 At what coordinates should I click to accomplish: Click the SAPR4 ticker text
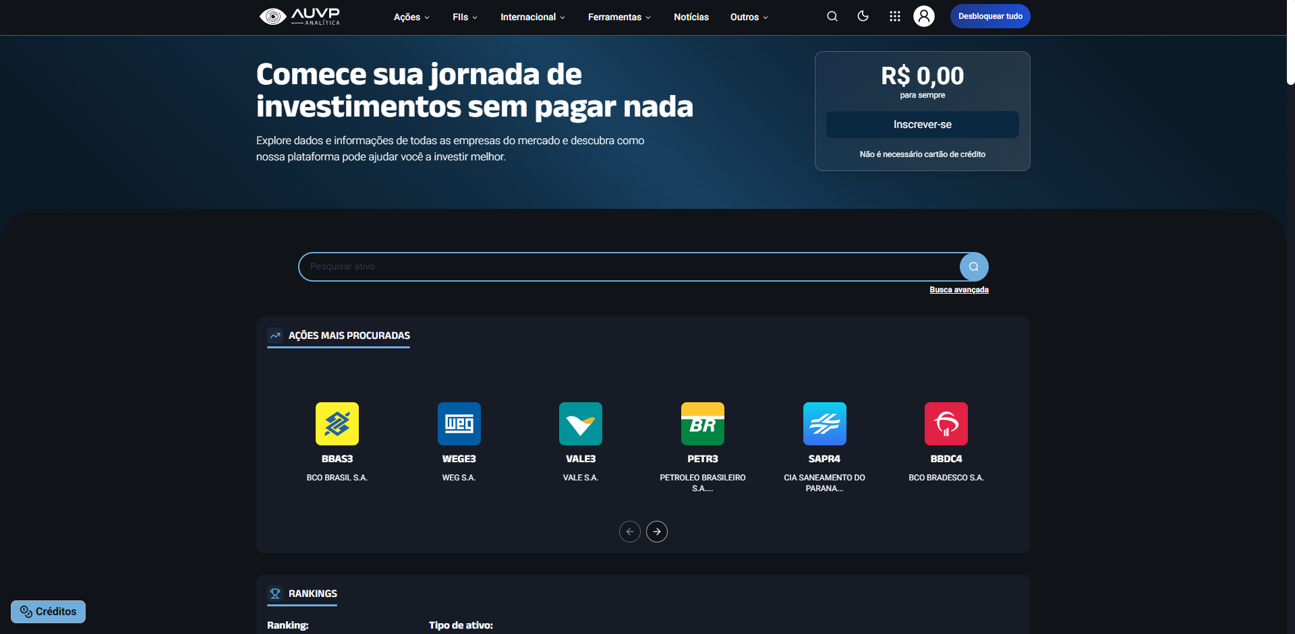(x=825, y=459)
